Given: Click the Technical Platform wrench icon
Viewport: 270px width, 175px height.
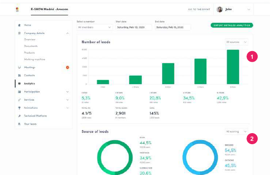Looking at the screenshot, I should pos(19,116).
